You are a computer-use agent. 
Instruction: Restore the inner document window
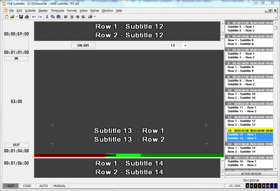(270, 10)
